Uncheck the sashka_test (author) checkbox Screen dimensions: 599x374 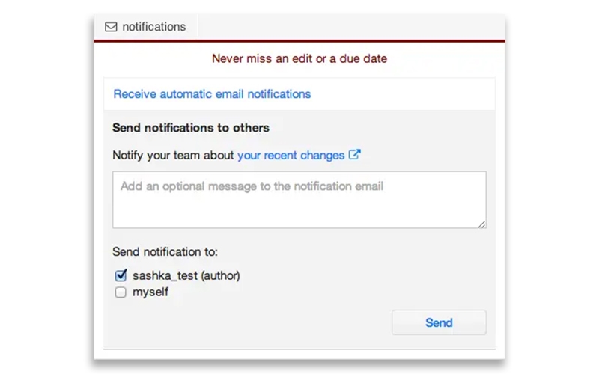(x=121, y=275)
